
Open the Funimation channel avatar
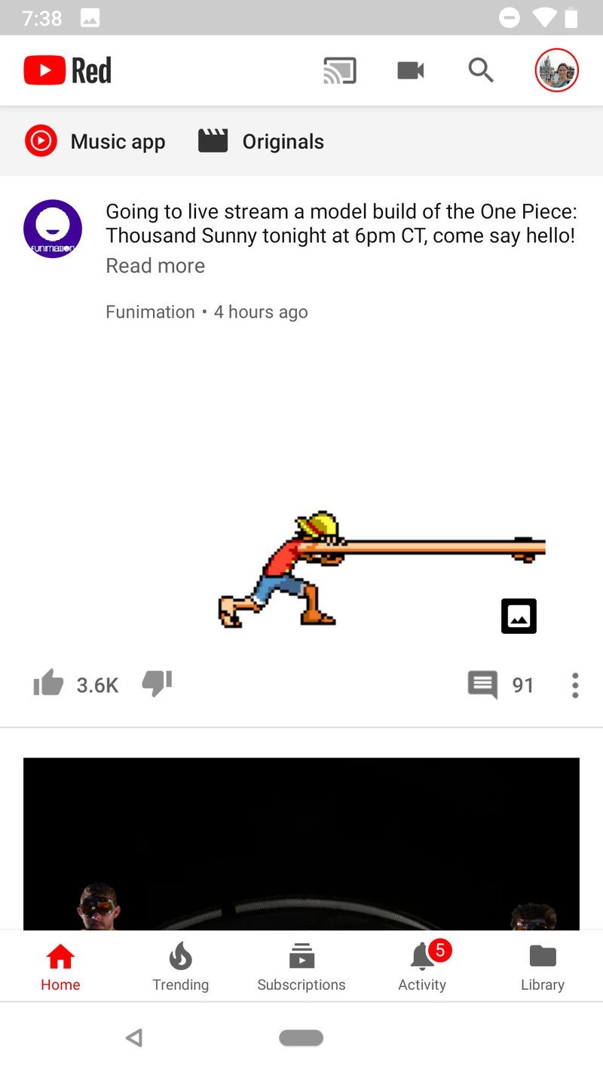[53, 229]
